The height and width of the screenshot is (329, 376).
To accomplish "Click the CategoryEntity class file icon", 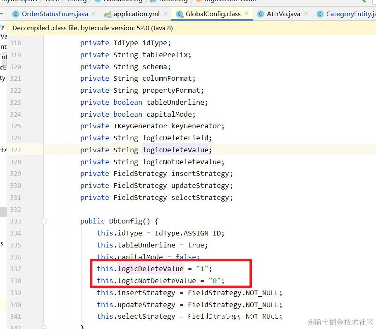I will pos(320,14).
